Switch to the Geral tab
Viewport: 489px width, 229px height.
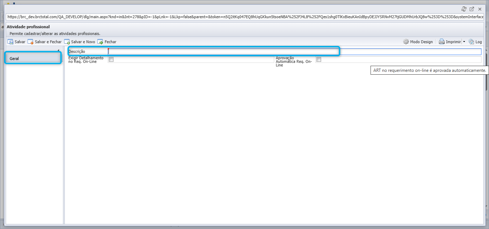pos(35,59)
